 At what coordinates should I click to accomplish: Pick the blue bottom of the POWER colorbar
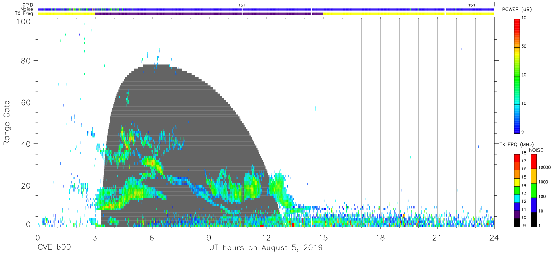pyautogui.click(x=517, y=128)
